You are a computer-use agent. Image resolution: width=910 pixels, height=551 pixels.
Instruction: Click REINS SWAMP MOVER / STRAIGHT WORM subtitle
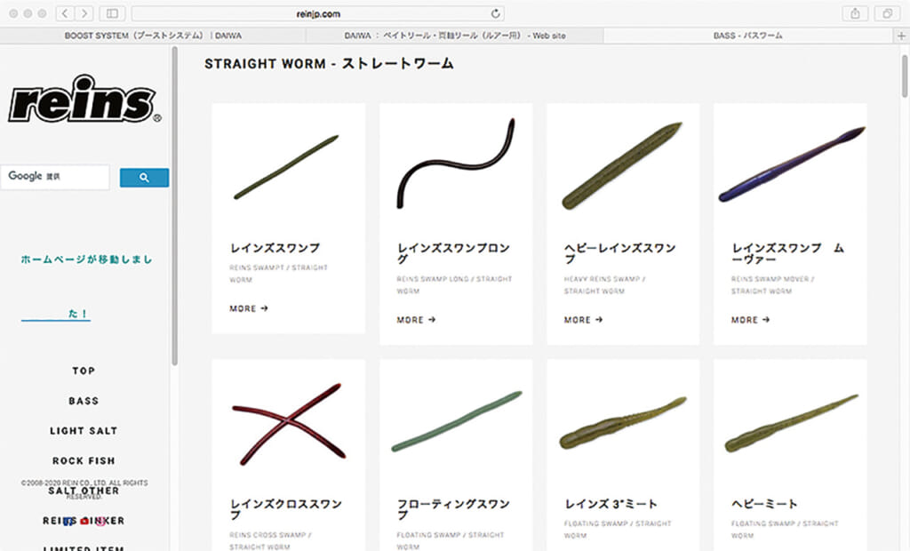tap(772, 285)
